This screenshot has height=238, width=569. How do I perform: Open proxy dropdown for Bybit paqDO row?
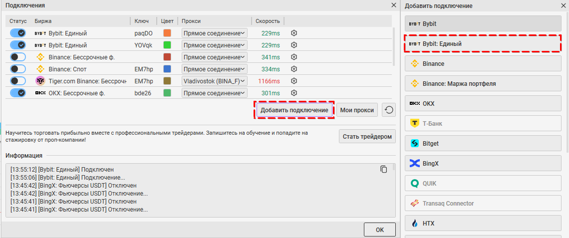pos(215,33)
